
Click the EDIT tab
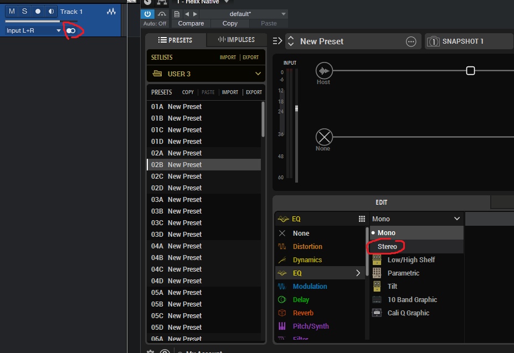coord(381,203)
